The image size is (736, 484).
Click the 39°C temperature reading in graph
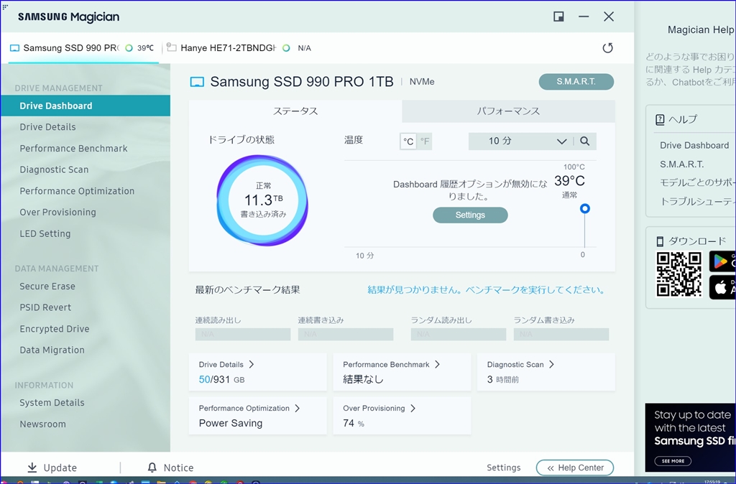pyautogui.click(x=569, y=181)
